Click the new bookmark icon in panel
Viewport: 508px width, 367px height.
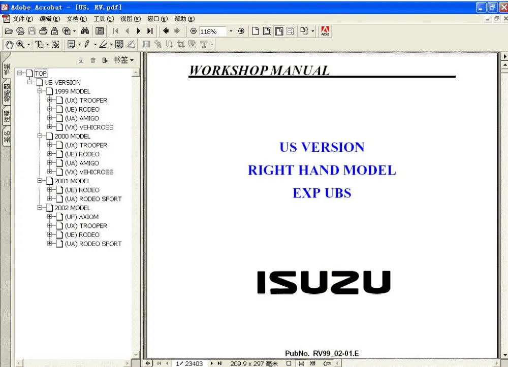pyautogui.click(x=81, y=60)
